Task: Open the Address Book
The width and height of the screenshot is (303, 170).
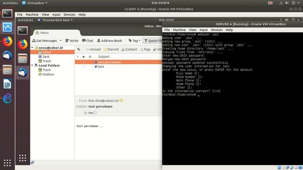Action: point(109,41)
